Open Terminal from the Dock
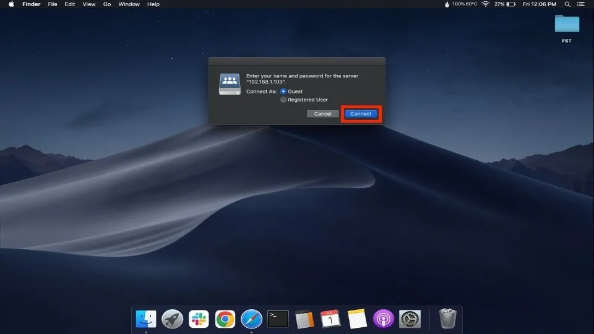 (x=278, y=319)
